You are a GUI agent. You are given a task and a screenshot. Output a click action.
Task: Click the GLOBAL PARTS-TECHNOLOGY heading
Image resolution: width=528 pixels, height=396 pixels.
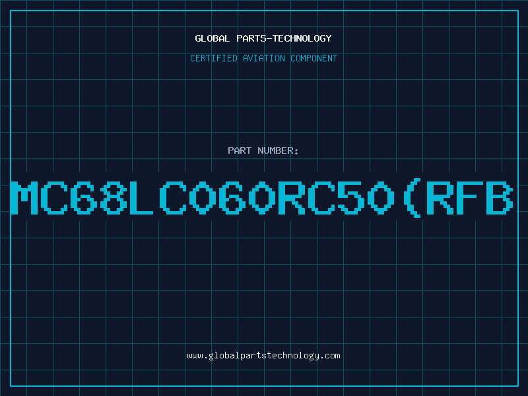pos(263,38)
